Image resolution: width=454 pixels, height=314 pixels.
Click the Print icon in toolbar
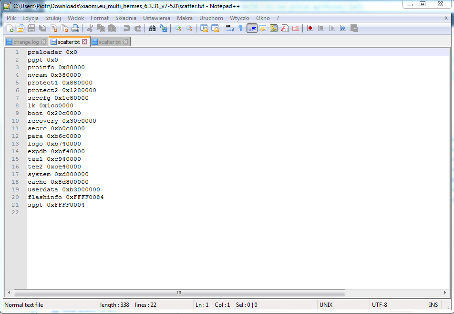pos(75,29)
